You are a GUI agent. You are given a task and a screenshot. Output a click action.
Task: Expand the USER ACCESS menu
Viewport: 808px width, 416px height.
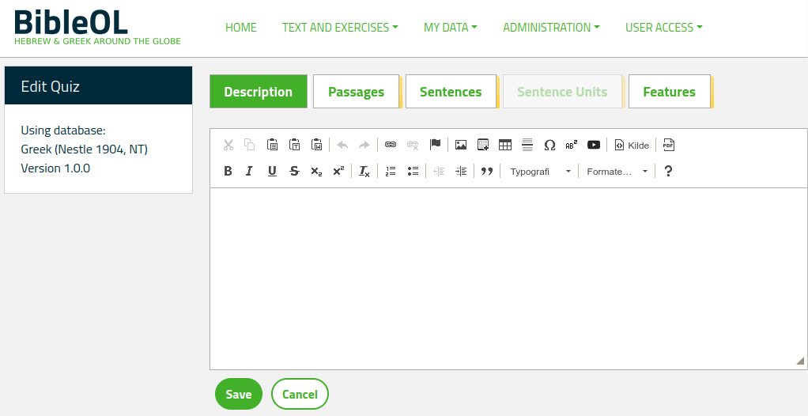(664, 28)
